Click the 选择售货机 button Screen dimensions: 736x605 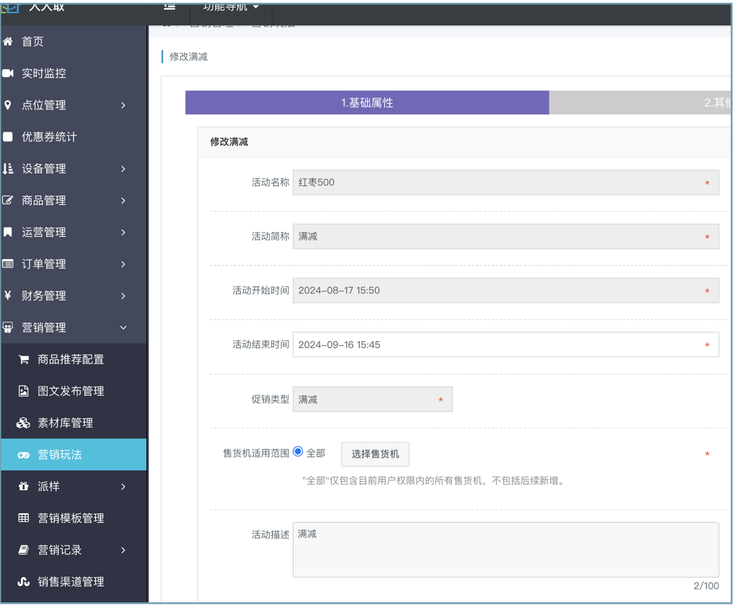tap(375, 454)
